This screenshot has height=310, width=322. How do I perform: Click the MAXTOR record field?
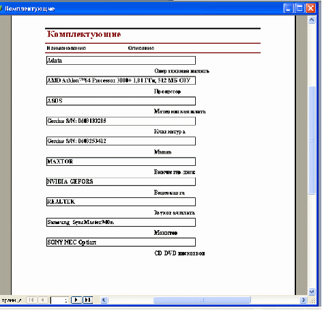121,162
